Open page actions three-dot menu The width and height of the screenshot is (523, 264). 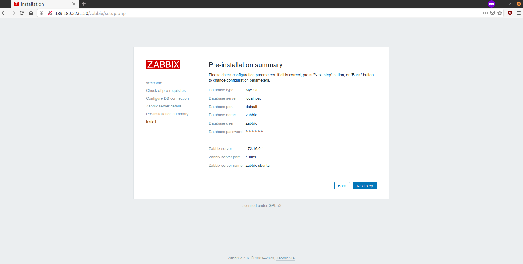pos(485,13)
